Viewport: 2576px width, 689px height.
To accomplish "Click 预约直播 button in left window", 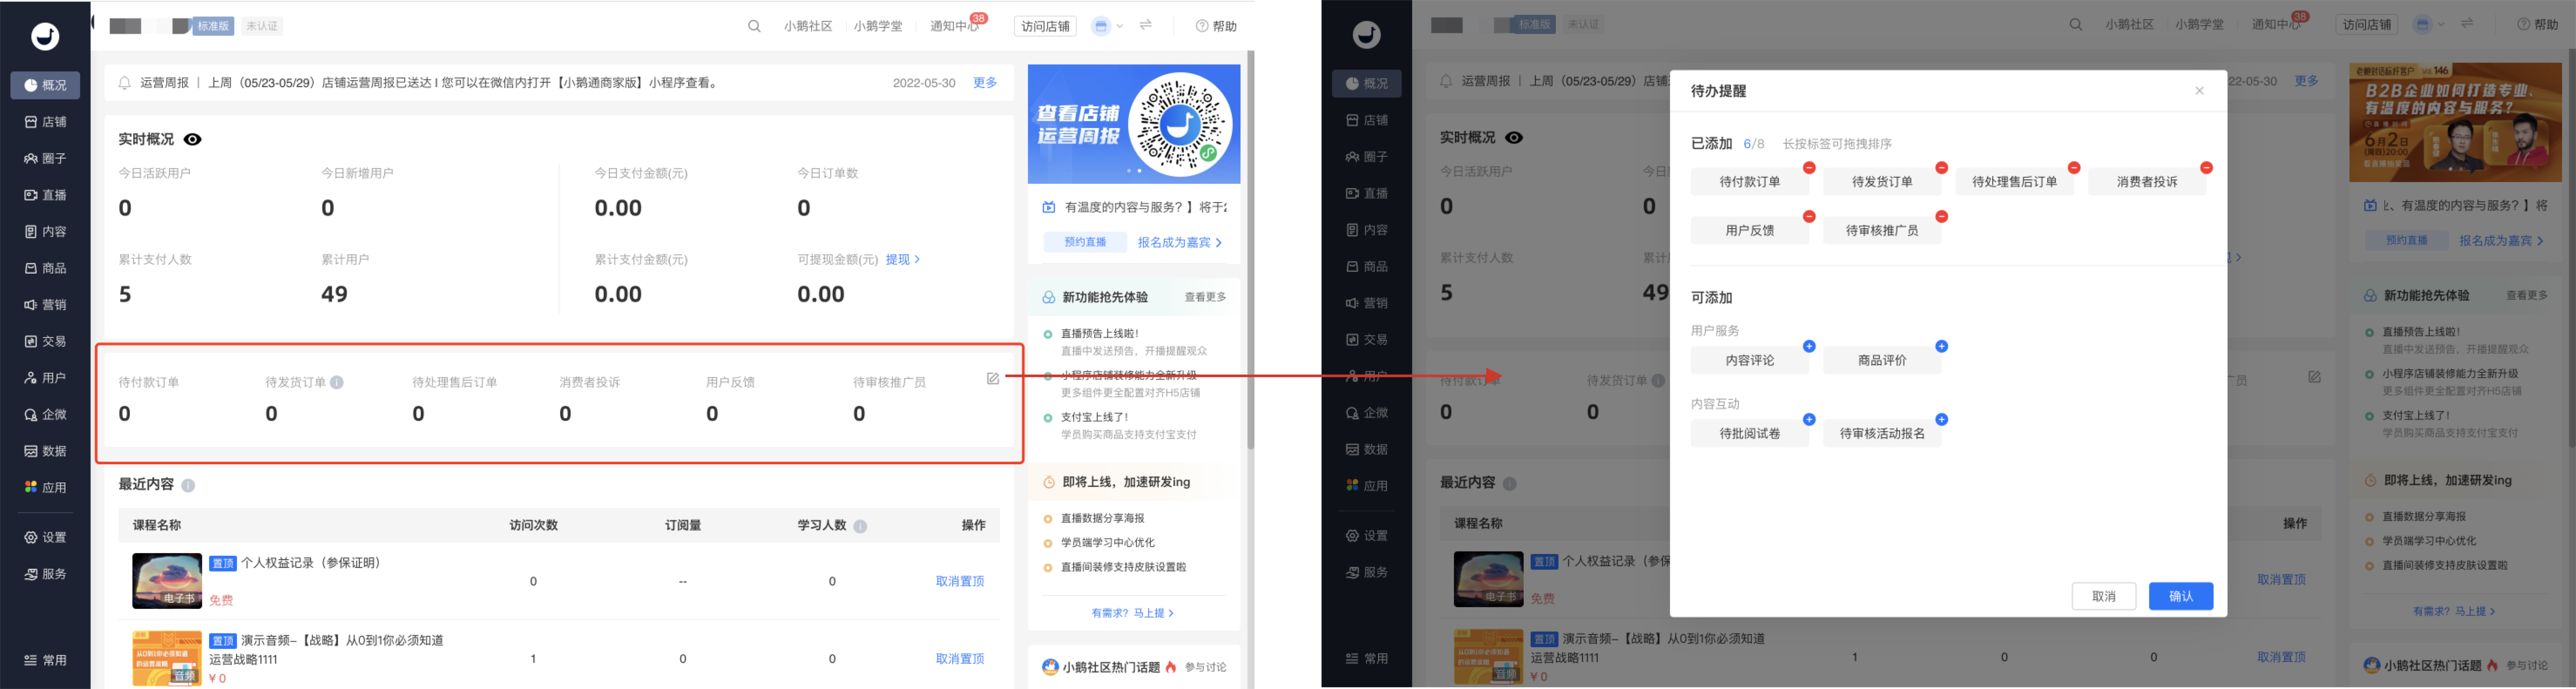I will 1085,242.
